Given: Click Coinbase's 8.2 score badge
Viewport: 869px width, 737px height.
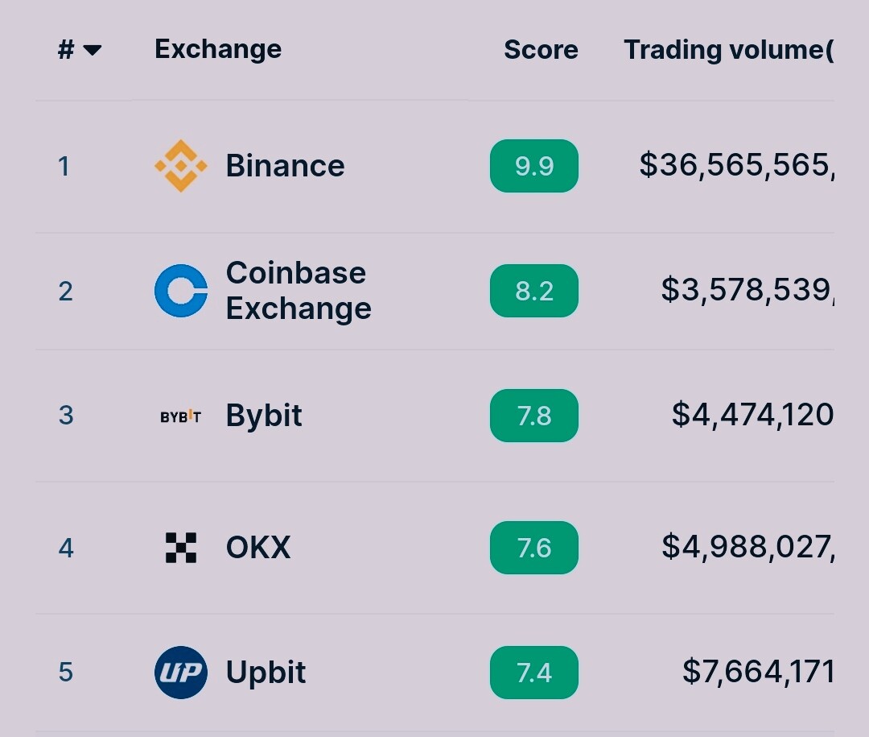Looking at the screenshot, I should (534, 291).
